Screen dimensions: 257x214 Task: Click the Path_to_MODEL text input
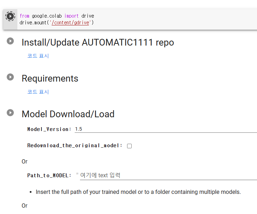[169, 176]
